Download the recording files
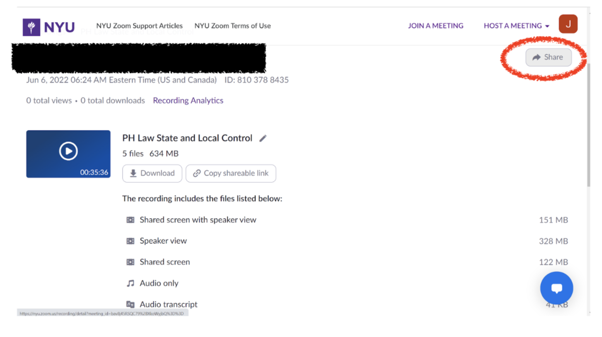 pos(152,173)
